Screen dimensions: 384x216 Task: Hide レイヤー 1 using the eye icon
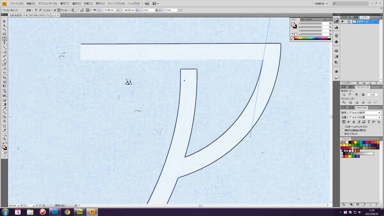(x=342, y=22)
